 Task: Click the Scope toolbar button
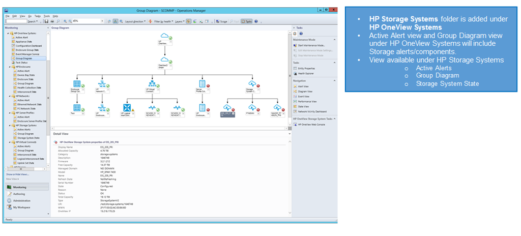click(x=222, y=21)
